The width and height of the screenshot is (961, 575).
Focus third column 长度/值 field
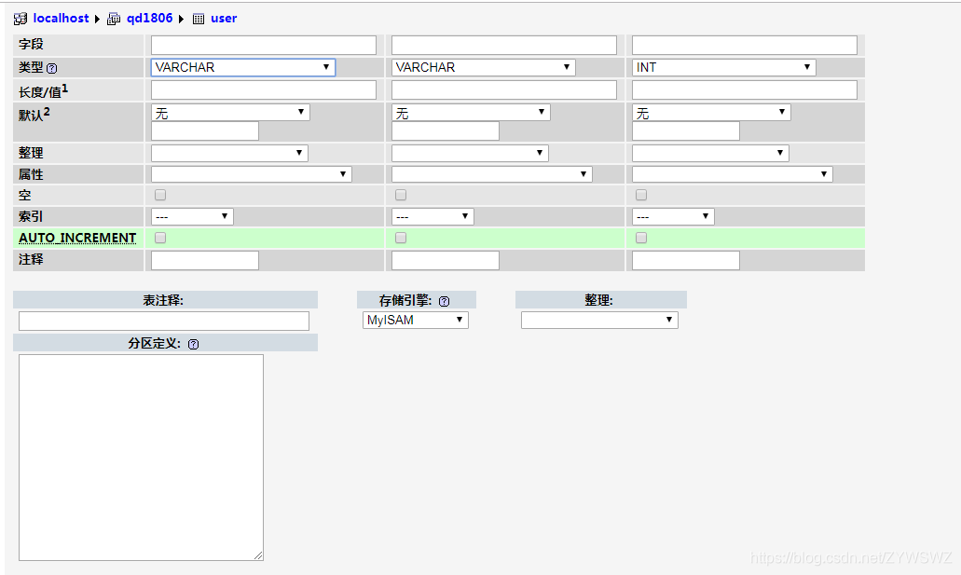coord(745,90)
